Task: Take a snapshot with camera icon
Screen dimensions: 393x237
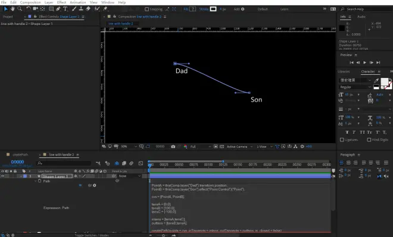Action: tap(173, 147)
